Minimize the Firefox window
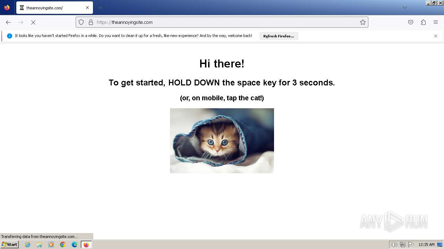This screenshot has height=249, width=444. 428,3
